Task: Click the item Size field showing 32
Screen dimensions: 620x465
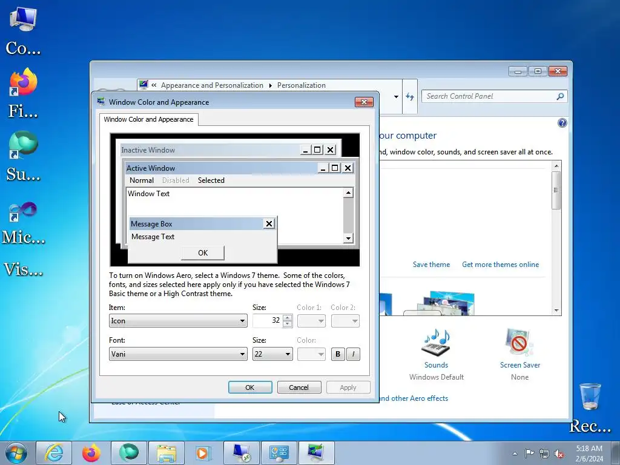Action: pos(268,321)
